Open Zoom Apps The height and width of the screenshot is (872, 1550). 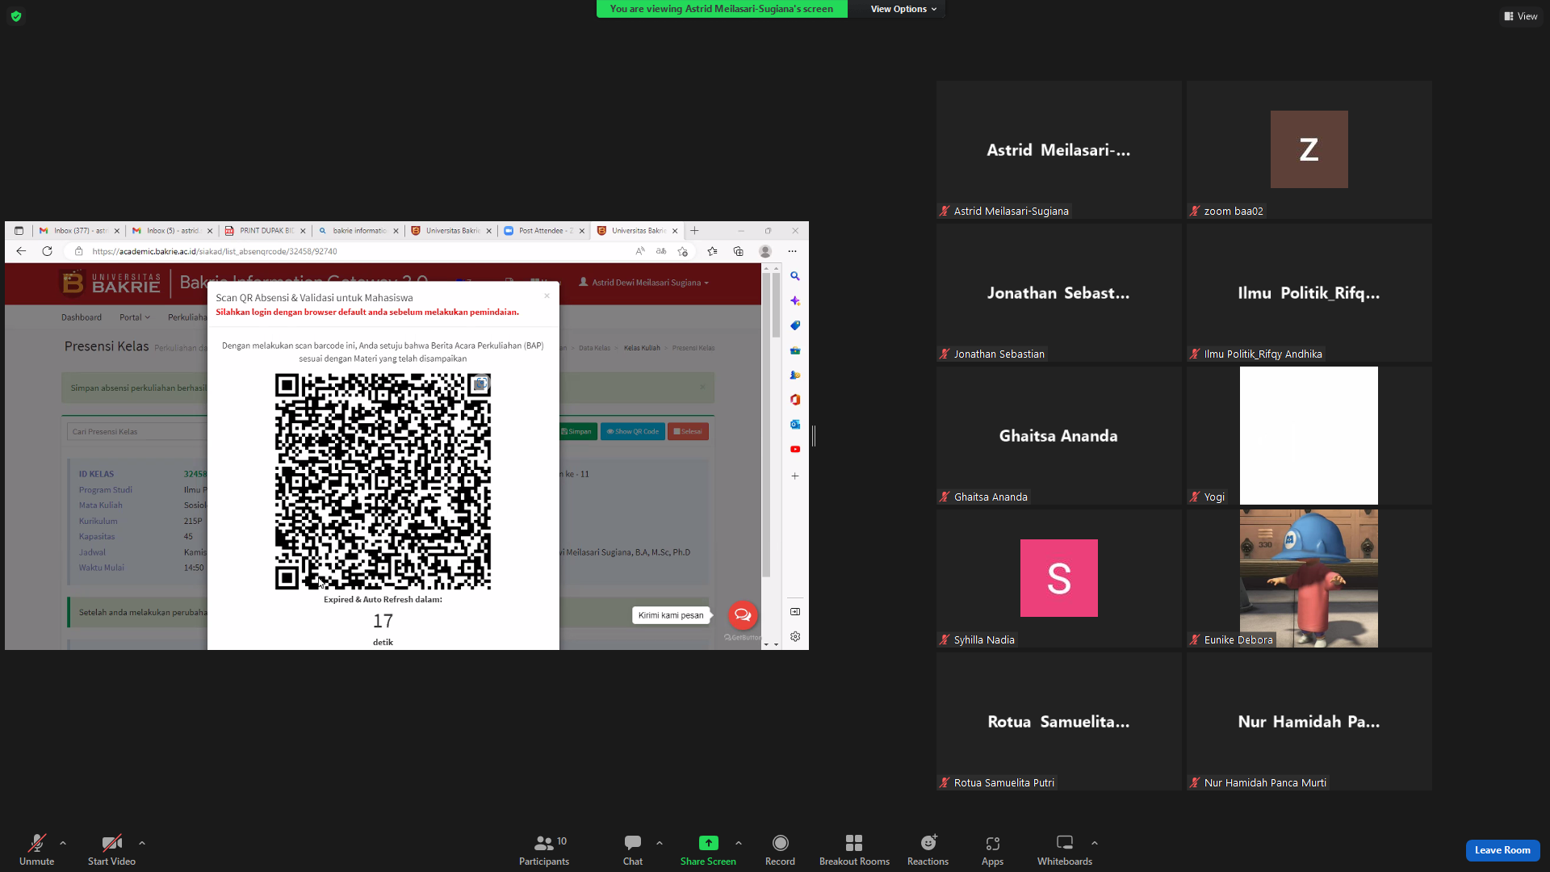pyautogui.click(x=993, y=849)
